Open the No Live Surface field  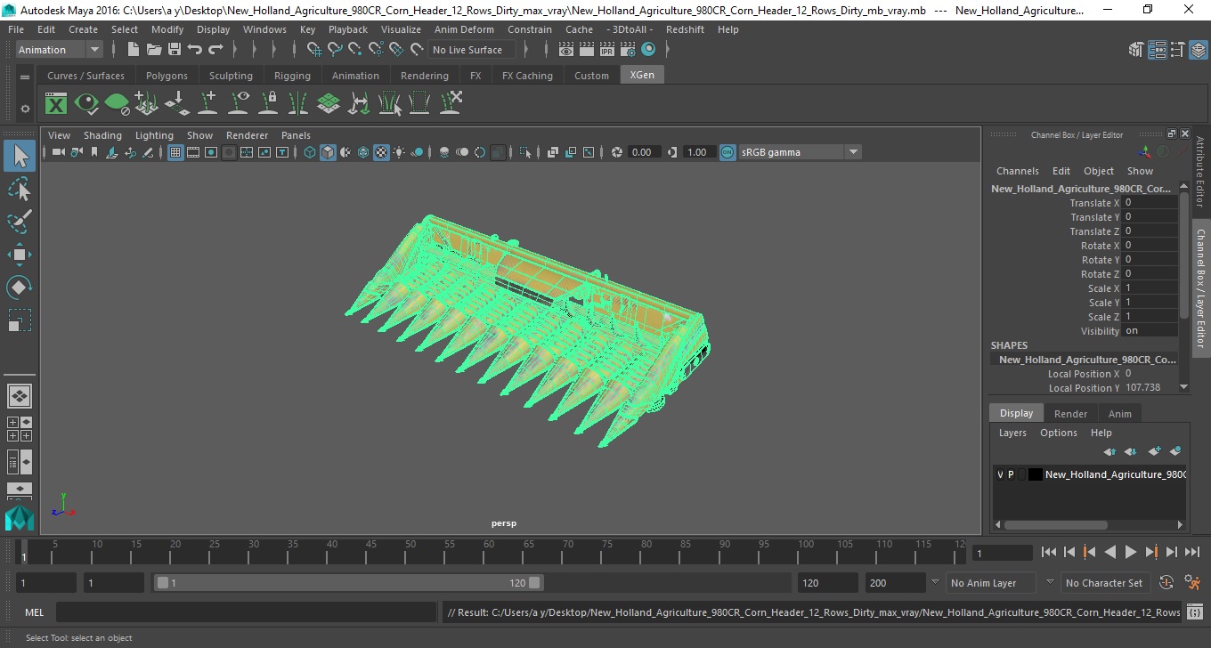pyautogui.click(x=472, y=50)
